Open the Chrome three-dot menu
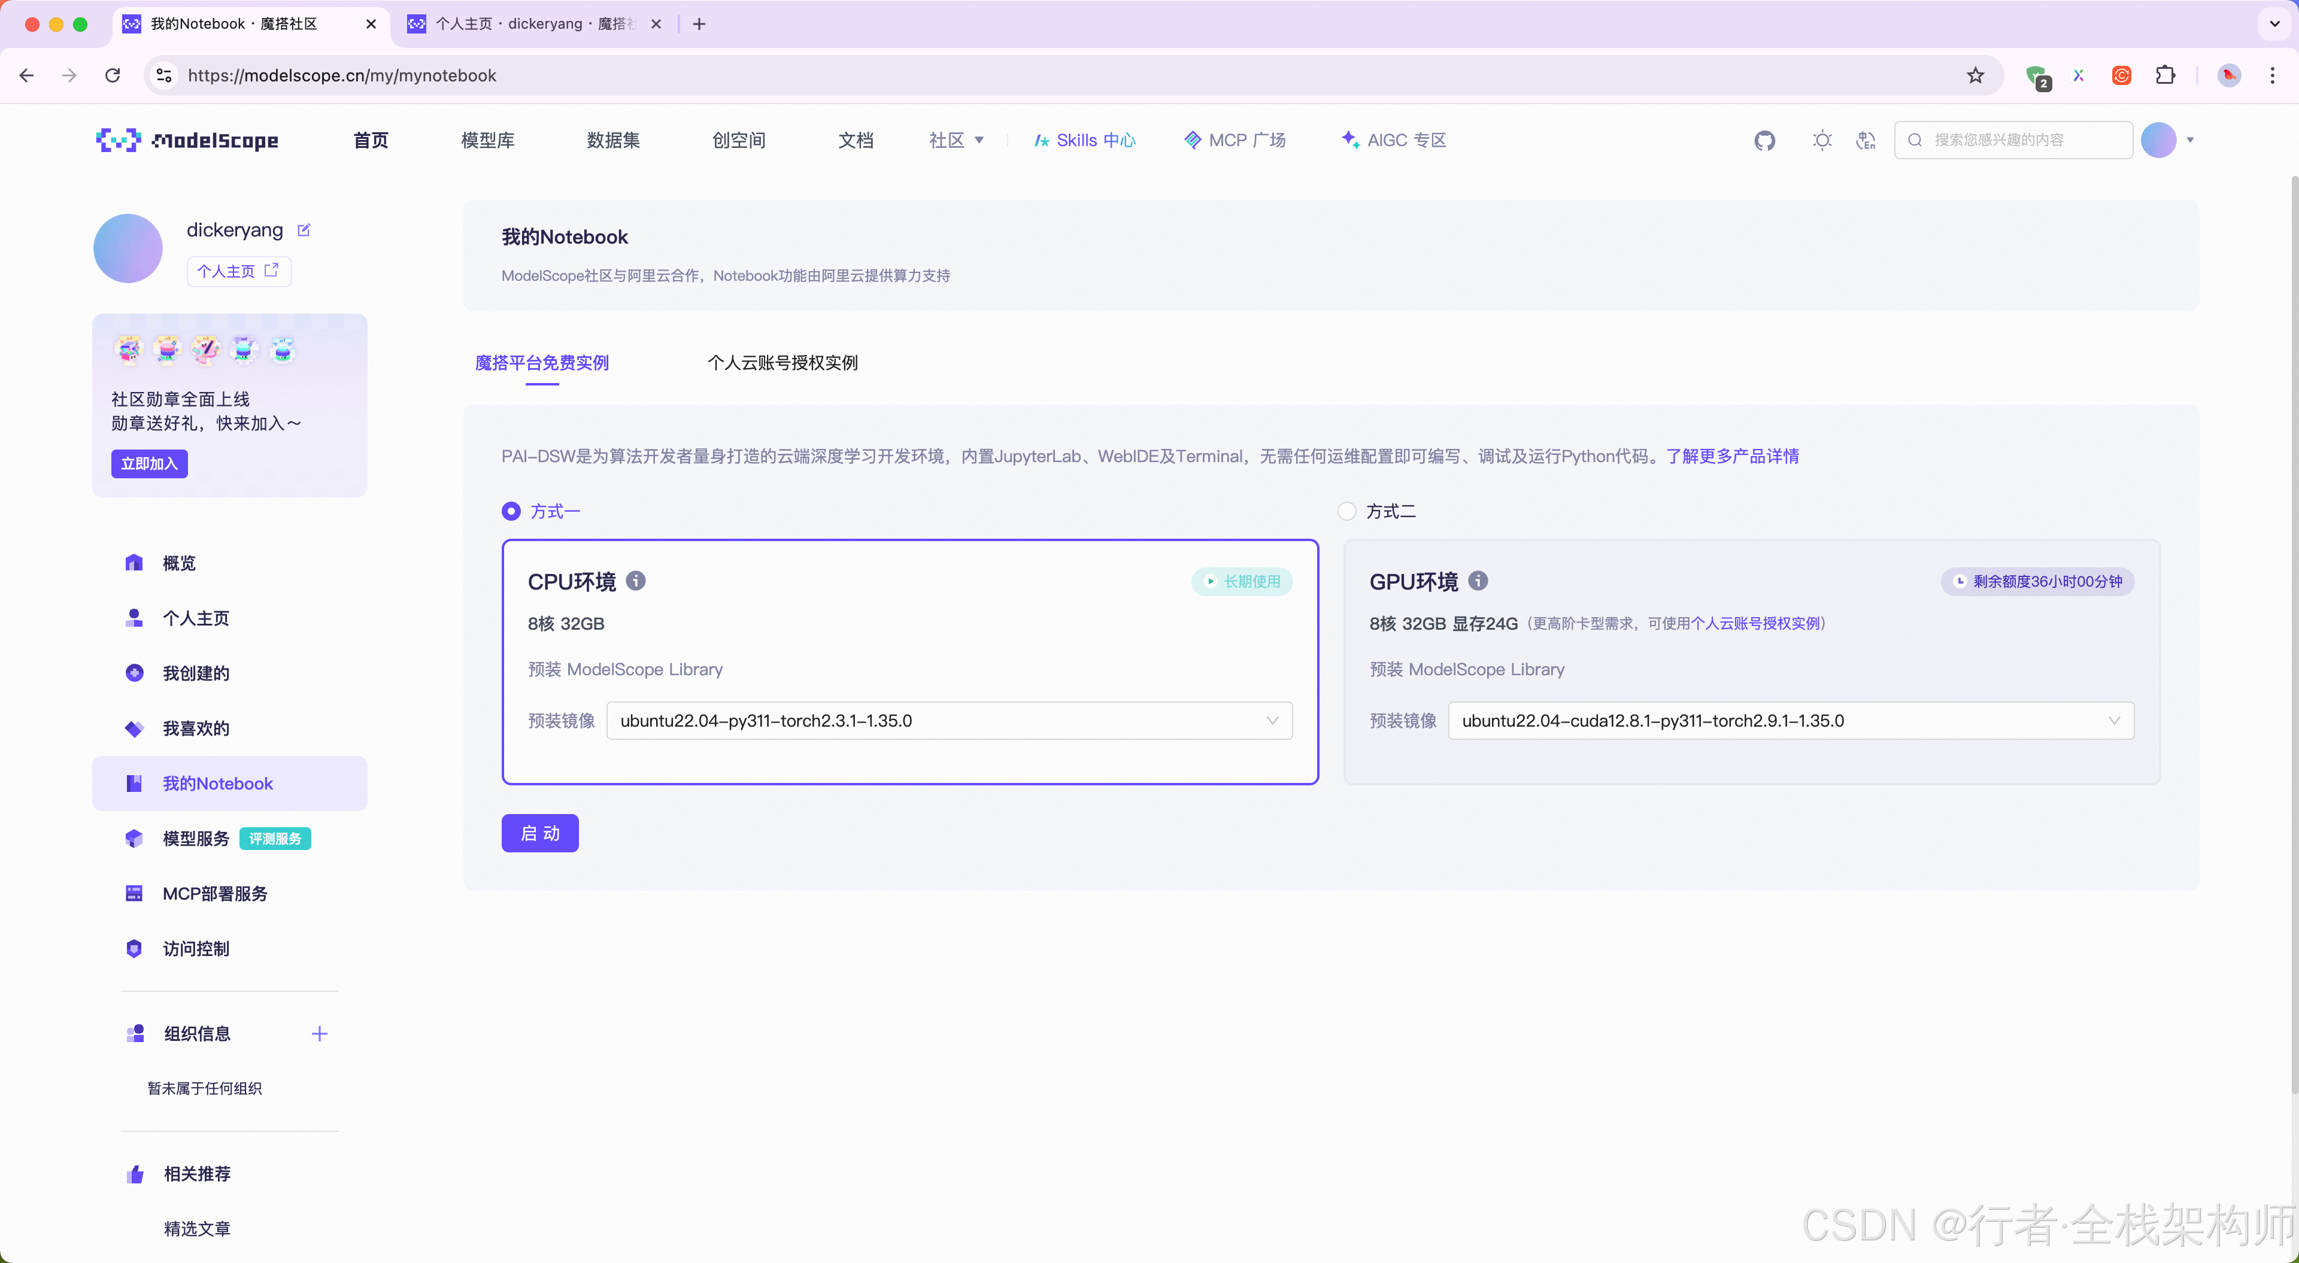Viewport: 2299px width, 1263px height. (x=2272, y=76)
